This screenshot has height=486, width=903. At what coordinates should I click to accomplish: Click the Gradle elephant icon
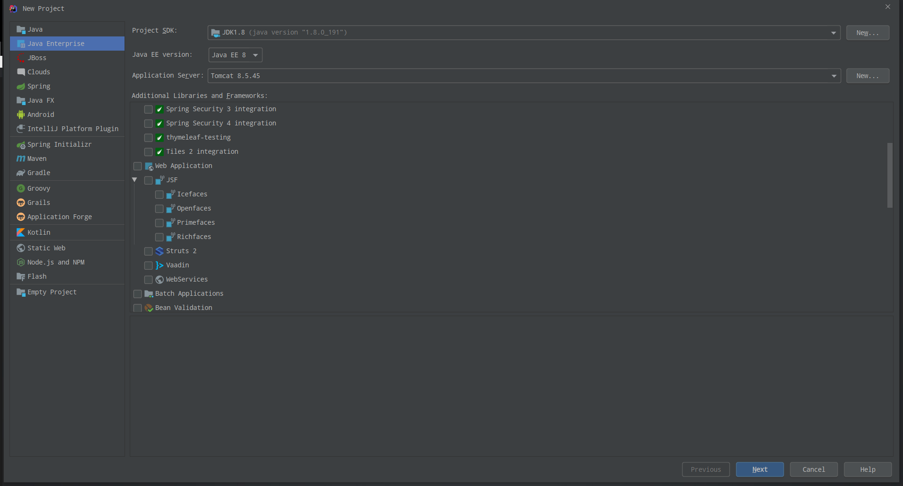pos(21,173)
